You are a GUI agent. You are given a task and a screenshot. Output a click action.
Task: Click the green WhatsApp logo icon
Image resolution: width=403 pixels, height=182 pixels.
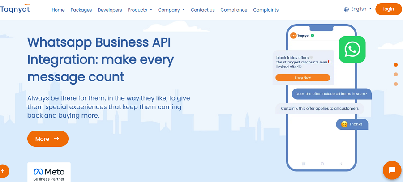[352, 49]
